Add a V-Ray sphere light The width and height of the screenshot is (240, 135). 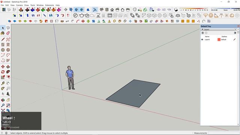pyautogui.click(x=211, y=15)
